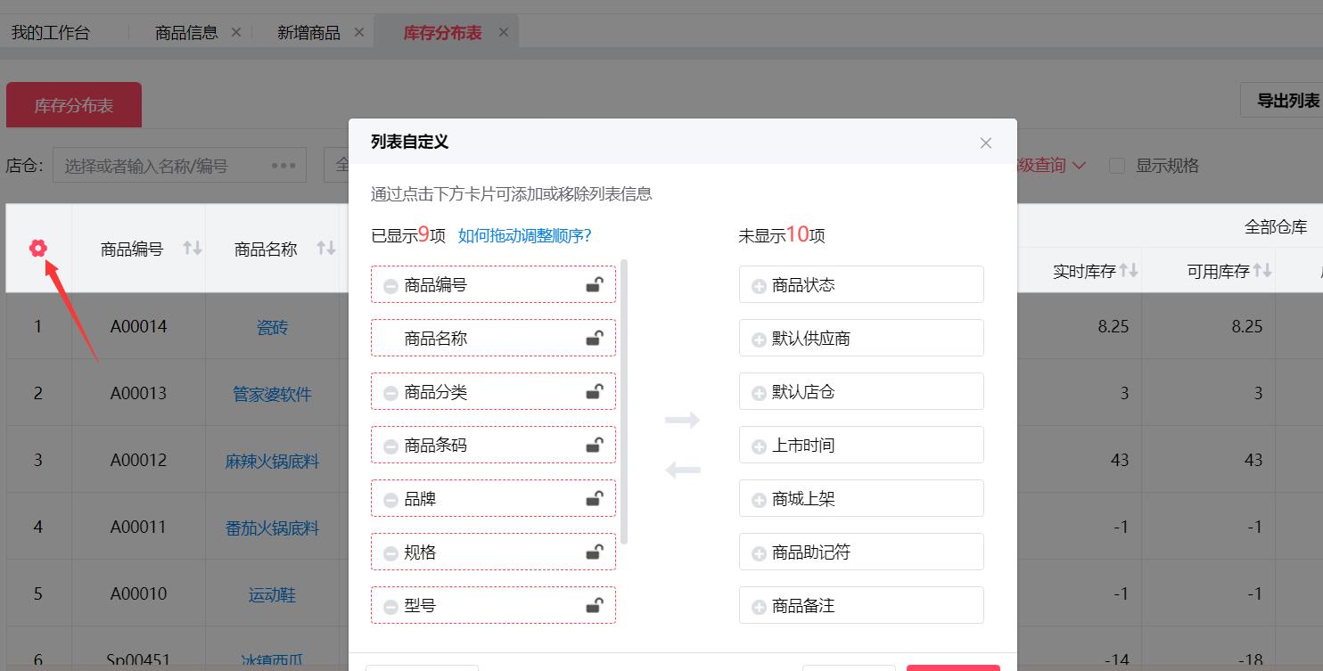Switch to 商品信息 tab

point(186,33)
